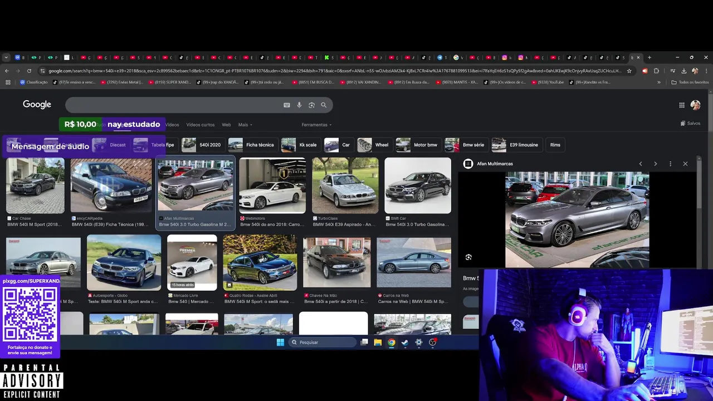Open the Chaves Na Mão BMW thumbnail
713x401 pixels.
336,262
